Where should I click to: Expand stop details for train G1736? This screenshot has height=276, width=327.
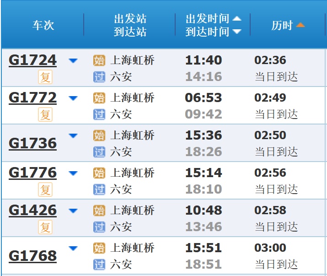click(73, 135)
